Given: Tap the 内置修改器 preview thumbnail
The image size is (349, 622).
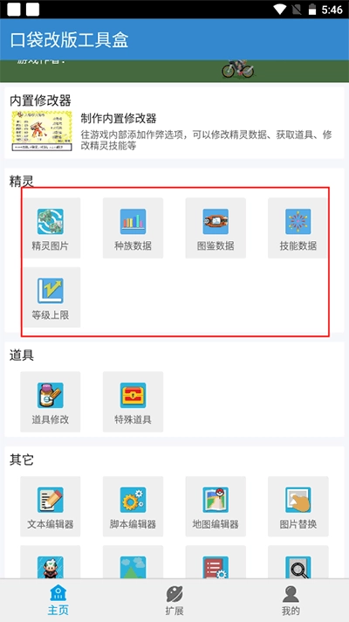Looking at the screenshot, I should tap(42, 130).
